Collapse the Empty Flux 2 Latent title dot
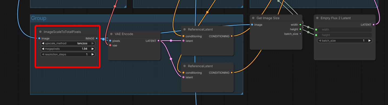Screen dimensions: 388x105 tap(317, 18)
